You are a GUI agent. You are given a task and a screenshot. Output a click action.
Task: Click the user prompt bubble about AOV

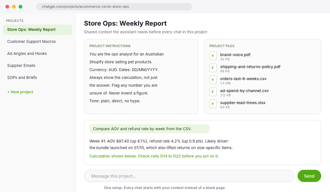[149, 129]
